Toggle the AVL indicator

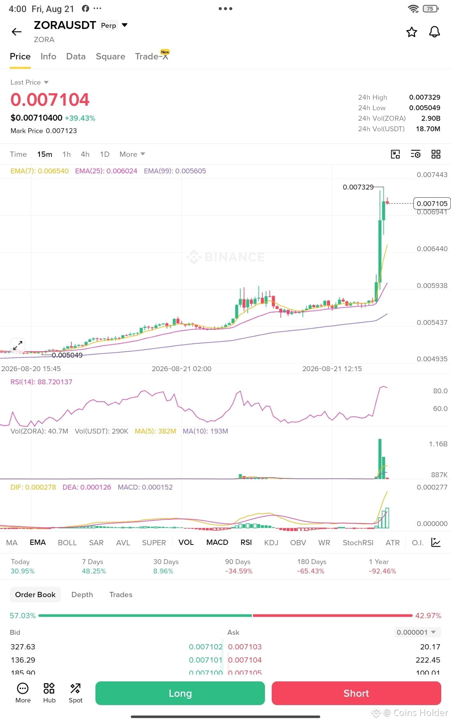(x=123, y=543)
